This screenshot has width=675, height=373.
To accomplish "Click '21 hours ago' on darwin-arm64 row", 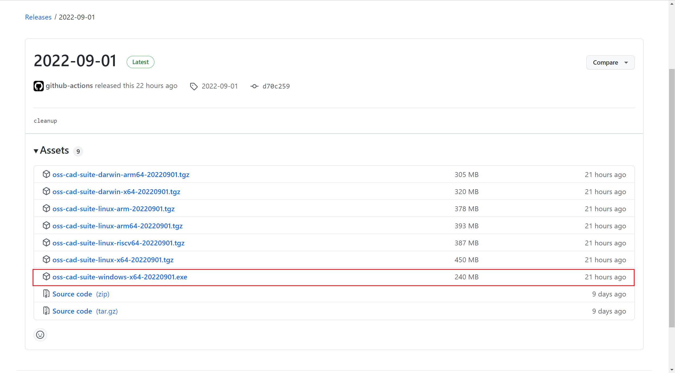I will tap(606, 175).
